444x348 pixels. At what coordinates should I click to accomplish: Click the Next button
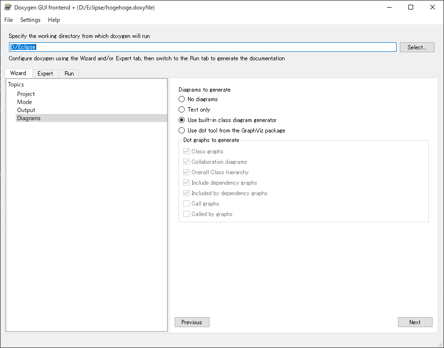coord(415,322)
